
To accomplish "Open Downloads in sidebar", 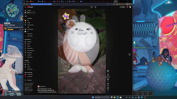I will pos(30,55).
